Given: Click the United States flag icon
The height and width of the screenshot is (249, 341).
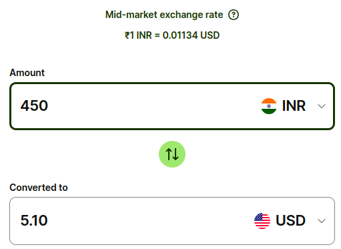Looking at the screenshot, I should point(262,221).
